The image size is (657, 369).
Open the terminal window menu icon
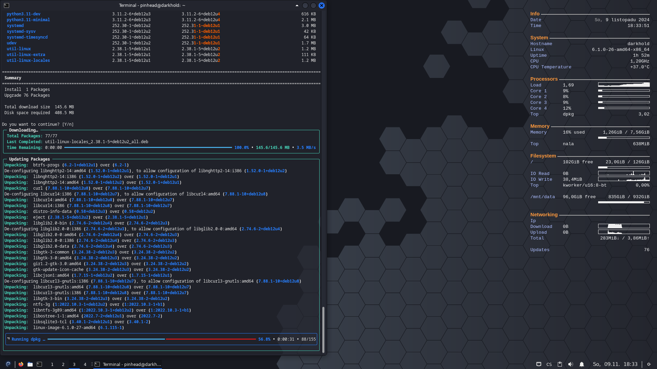click(x=7, y=5)
